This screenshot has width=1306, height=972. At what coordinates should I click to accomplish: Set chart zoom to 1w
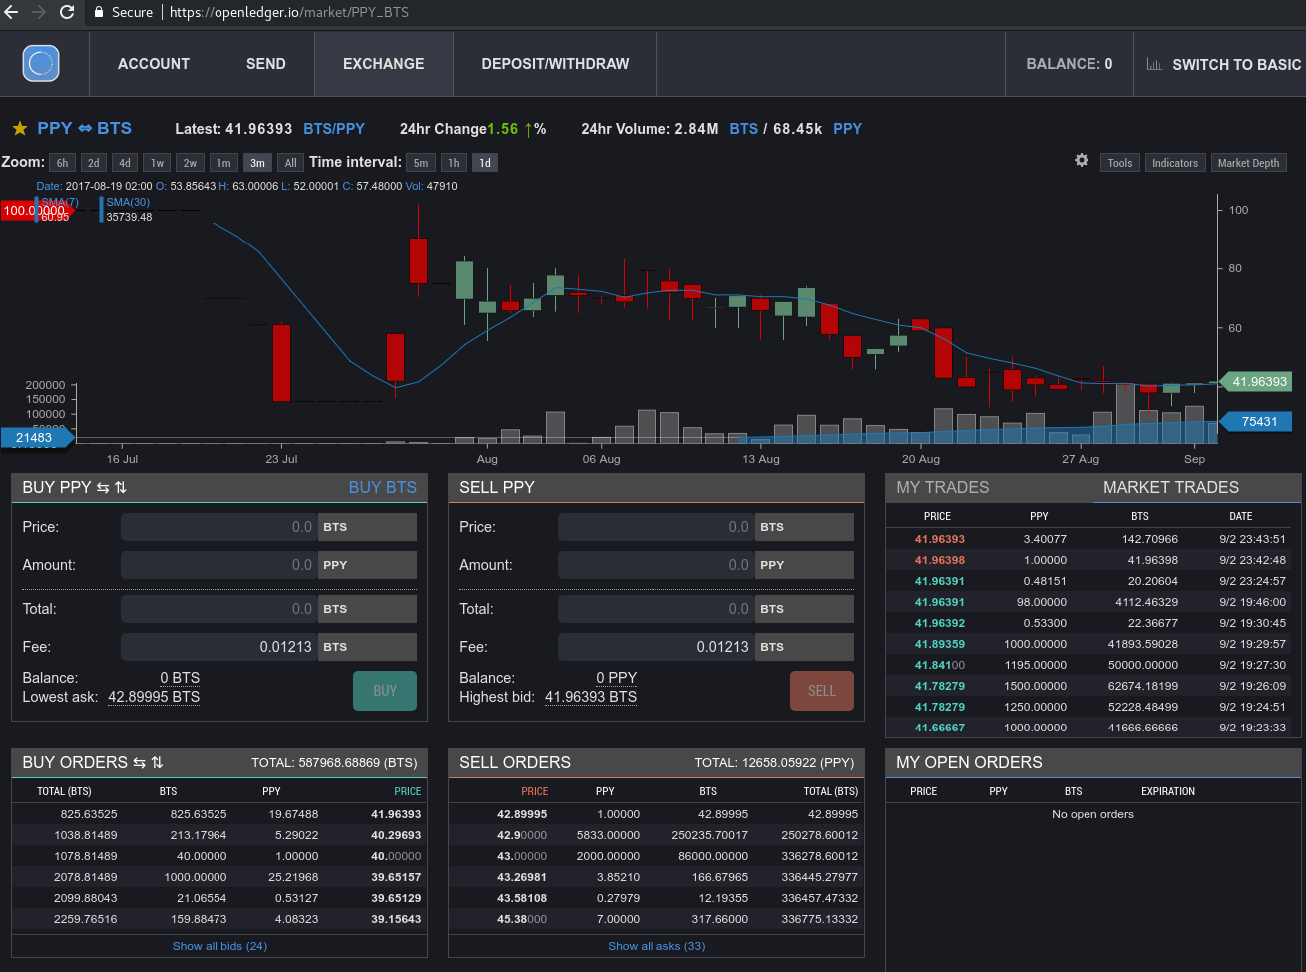pos(157,163)
